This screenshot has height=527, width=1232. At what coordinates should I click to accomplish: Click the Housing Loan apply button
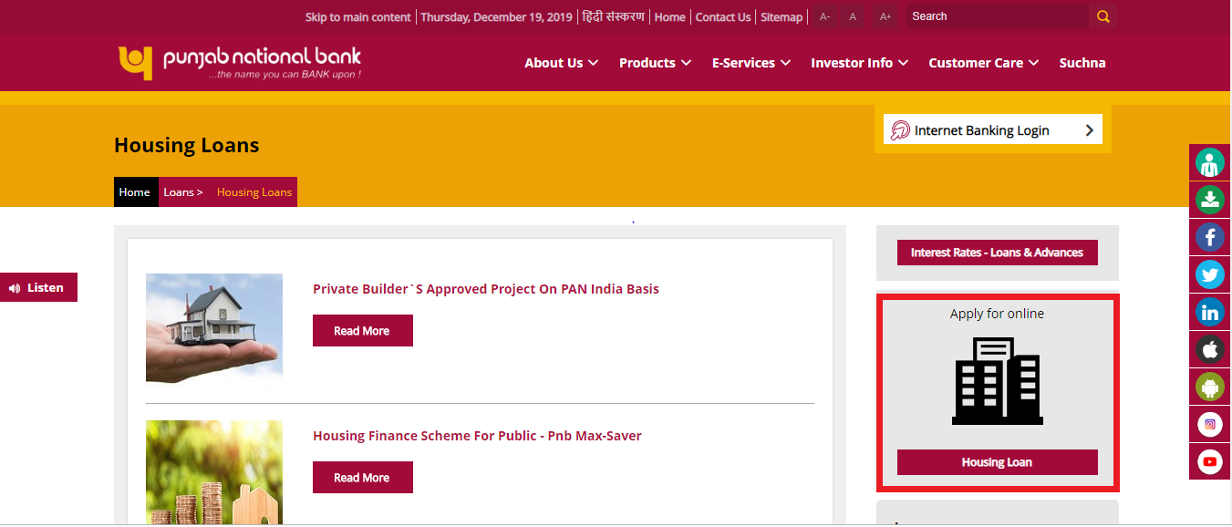(x=998, y=462)
